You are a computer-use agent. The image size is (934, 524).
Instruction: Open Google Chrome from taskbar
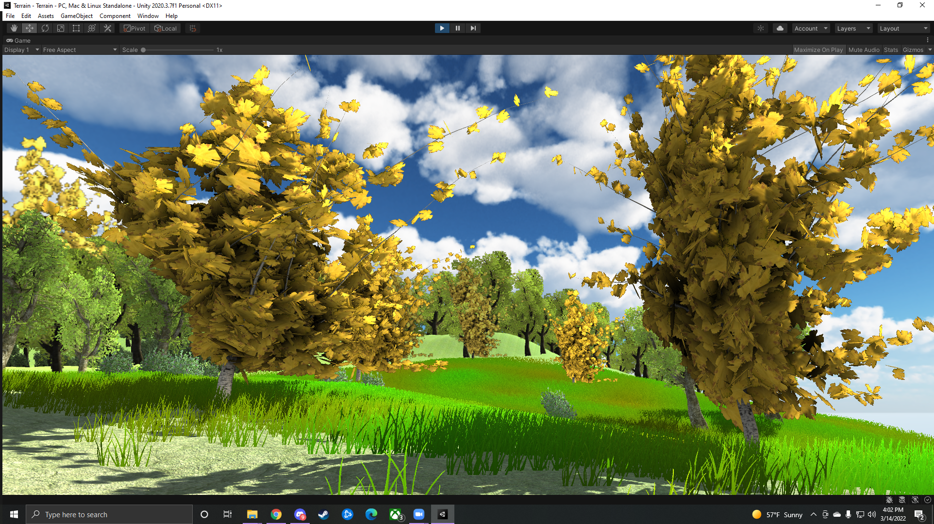276,514
